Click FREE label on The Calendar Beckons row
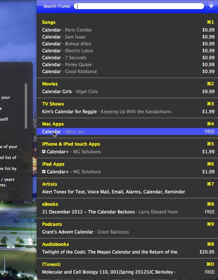 (210, 212)
